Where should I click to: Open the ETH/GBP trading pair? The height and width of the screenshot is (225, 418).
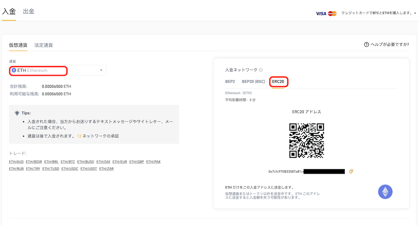click(137, 162)
